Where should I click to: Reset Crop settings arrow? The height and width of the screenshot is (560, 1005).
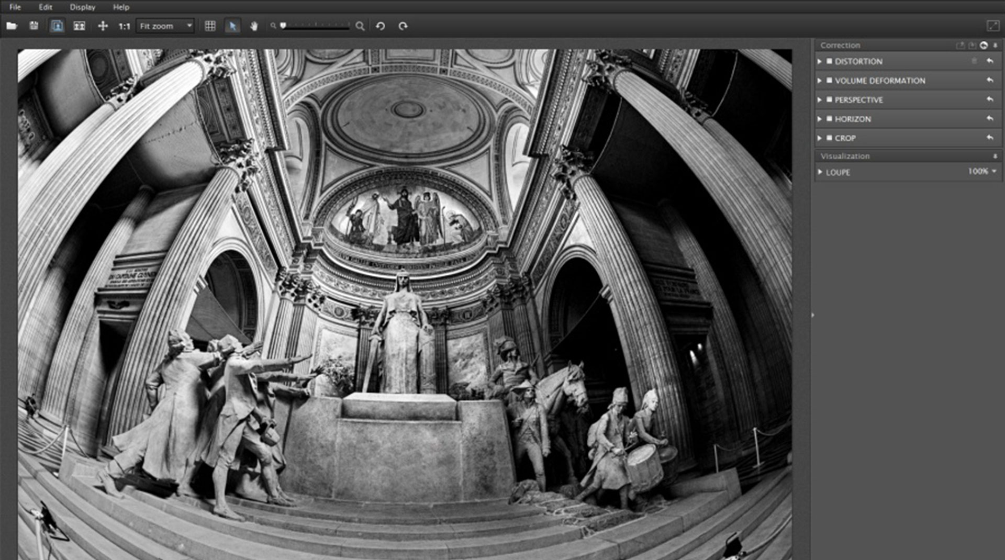pyautogui.click(x=990, y=137)
